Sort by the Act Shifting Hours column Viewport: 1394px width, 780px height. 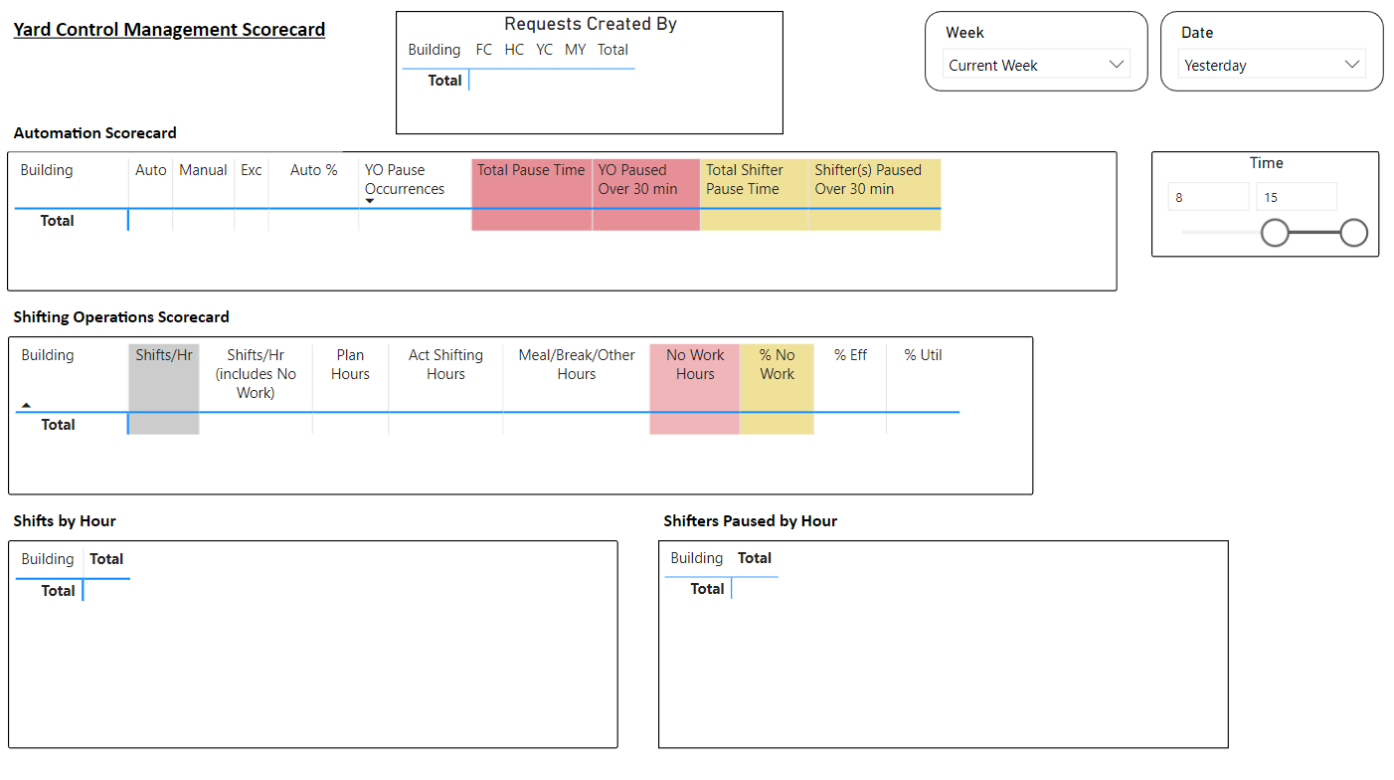445,364
